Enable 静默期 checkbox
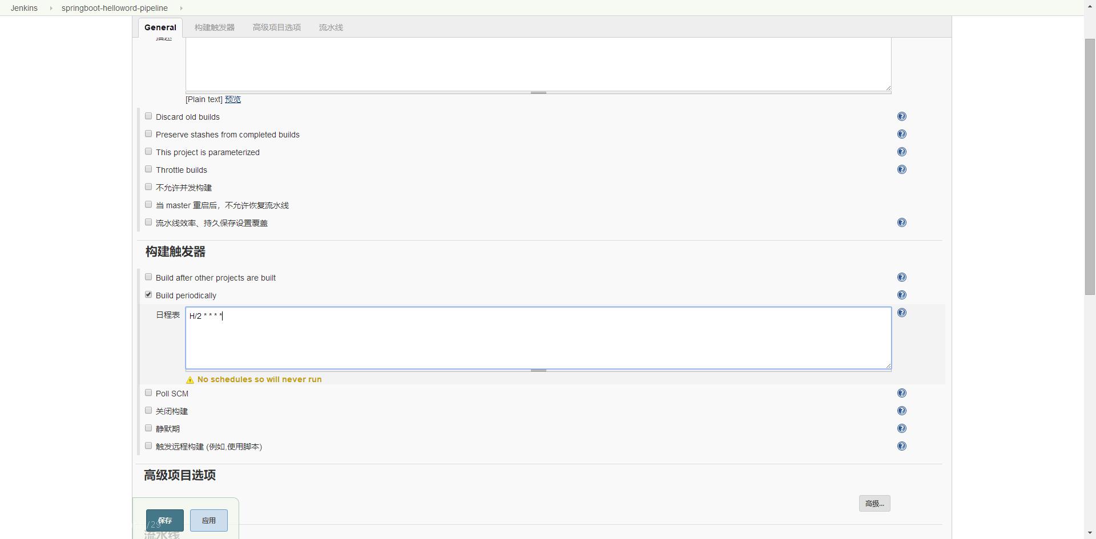Screen dimensions: 1096x539 (148, 428)
